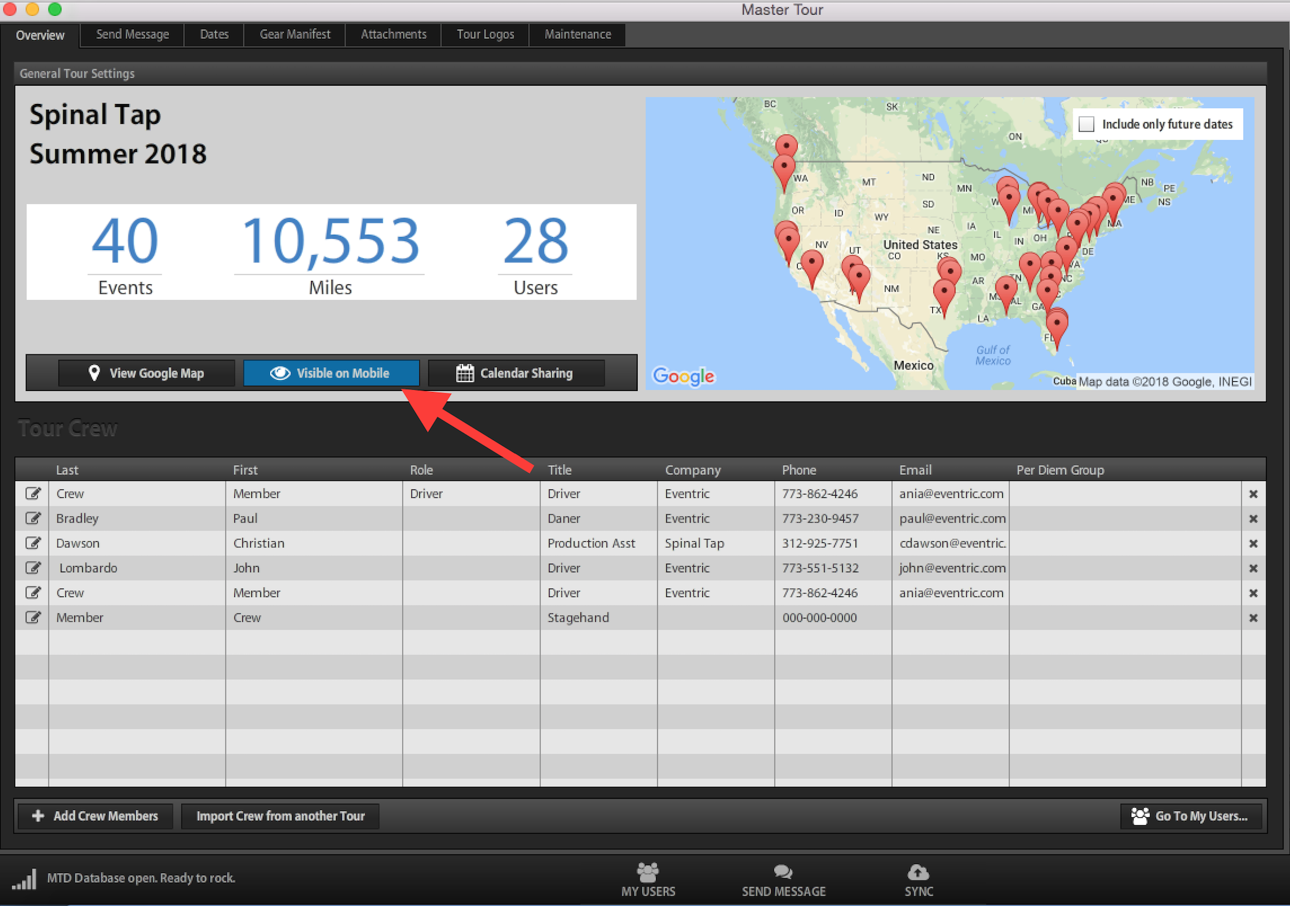
Task: Click the 000-000-0000 phone cell
Action: [834, 618]
